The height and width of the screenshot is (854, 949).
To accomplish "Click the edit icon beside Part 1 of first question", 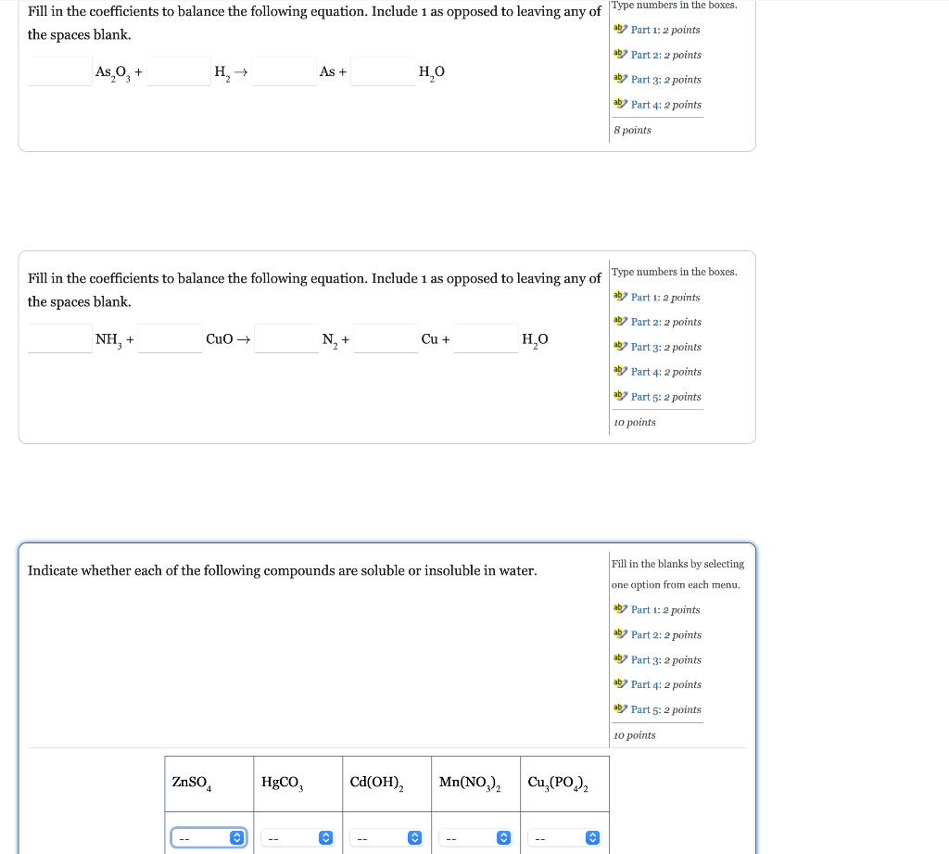I will (620, 29).
